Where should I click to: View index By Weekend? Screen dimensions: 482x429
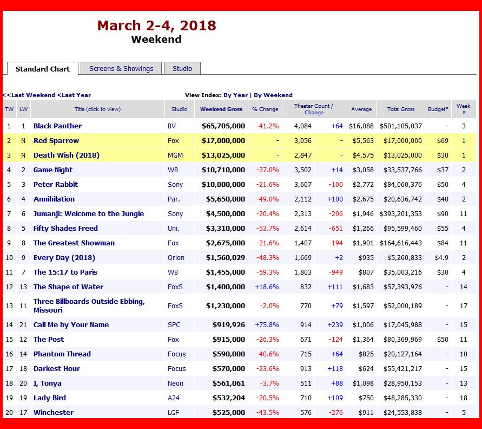(x=273, y=95)
